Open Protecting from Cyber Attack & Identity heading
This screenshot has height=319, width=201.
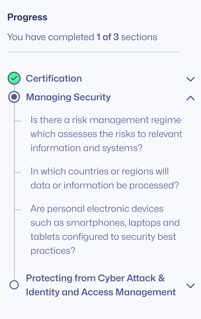(100, 285)
